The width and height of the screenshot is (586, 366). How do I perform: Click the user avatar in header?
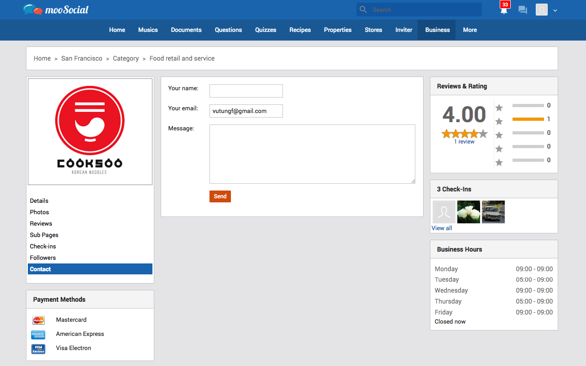coord(542,10)
